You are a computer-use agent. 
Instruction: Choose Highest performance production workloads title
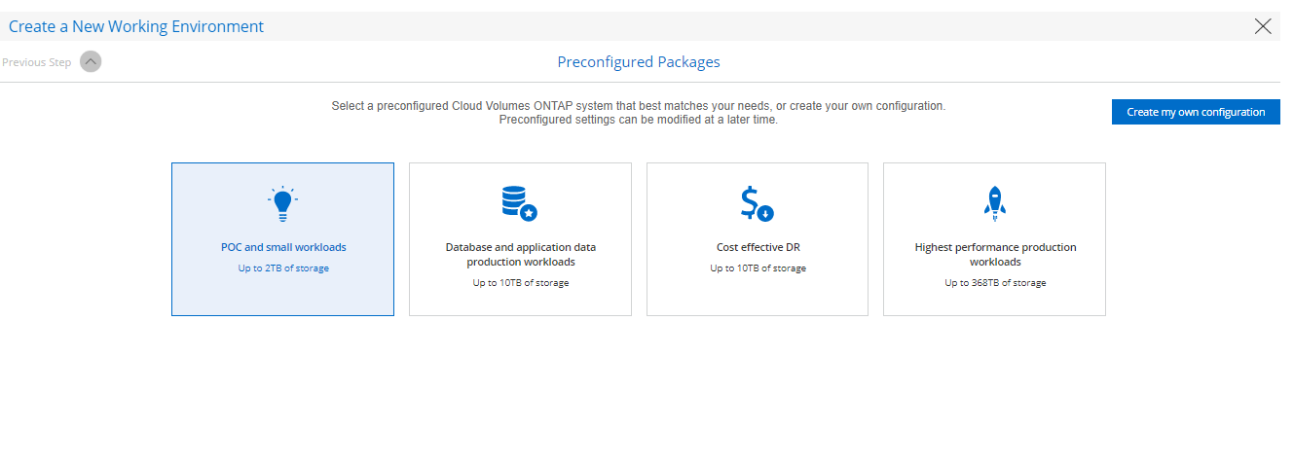click(995, 254)
